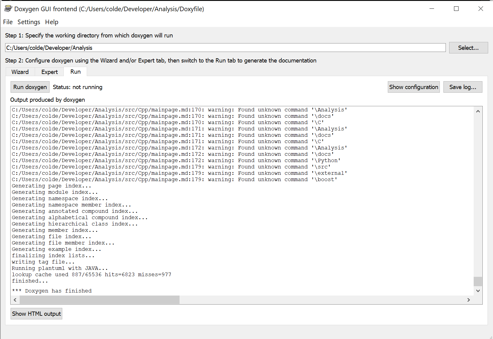The width and height of the screenshot is (493, 339).
Task: Click 'Generating annotated compound index...' line
Action: (75, 211)
